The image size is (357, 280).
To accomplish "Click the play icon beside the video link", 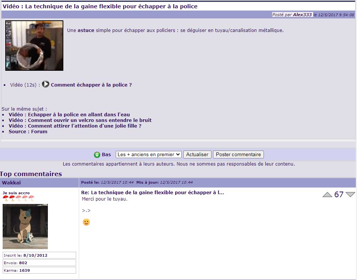I will (46, 84).
